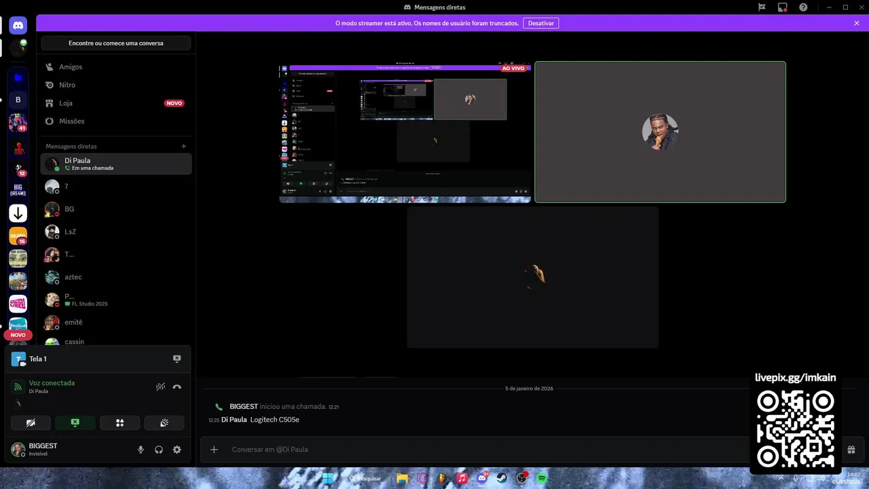The image size is (869, 489).
Task: Click the NOVO new-messages pill in server list
Action: pos(18,335)
